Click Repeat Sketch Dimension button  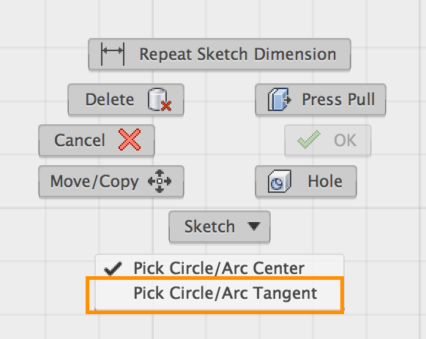220,54
